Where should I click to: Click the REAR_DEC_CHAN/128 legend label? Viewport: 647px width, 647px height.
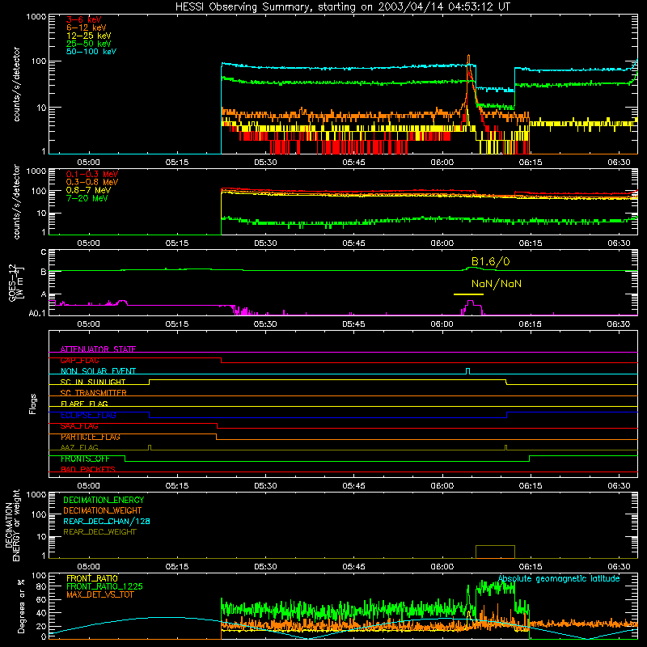pos(107,521)
